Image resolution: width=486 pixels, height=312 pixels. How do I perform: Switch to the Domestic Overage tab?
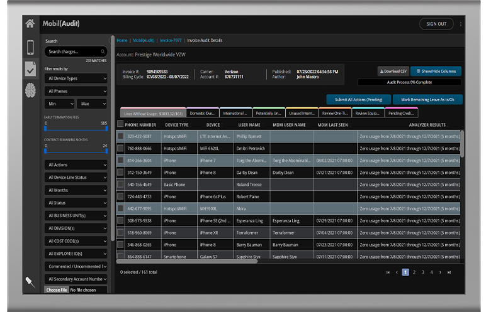(x=202, y=113)
